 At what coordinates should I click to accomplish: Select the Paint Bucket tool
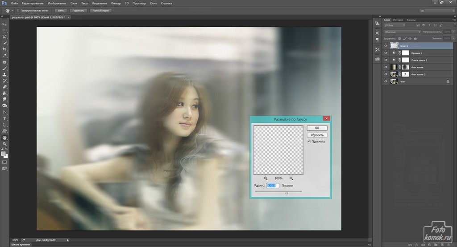(4, 93)
